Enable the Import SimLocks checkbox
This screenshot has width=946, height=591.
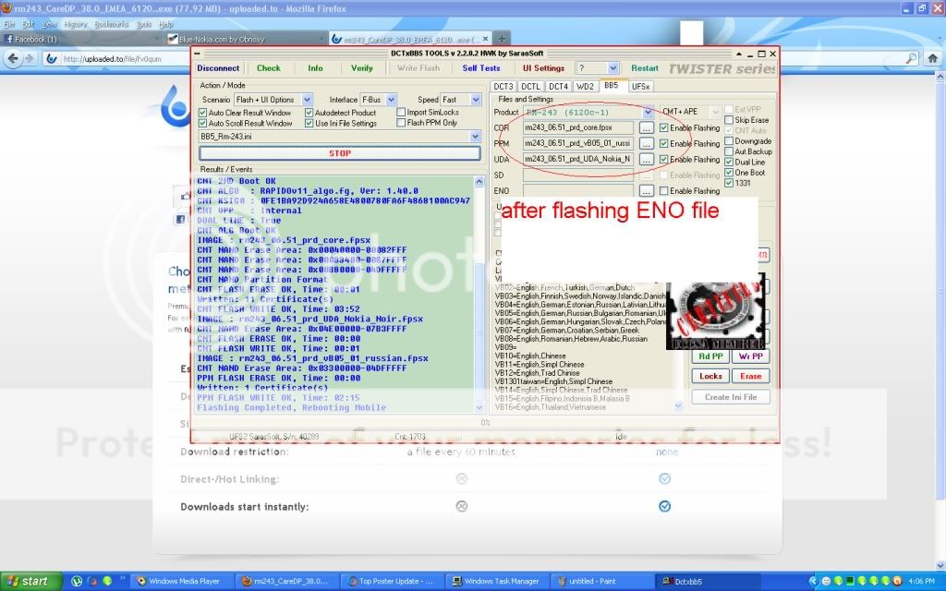pyautogui.click(x=401, y=113)
